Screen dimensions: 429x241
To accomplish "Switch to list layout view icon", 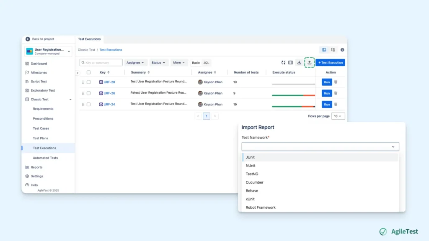I will (x=324, y=50).
